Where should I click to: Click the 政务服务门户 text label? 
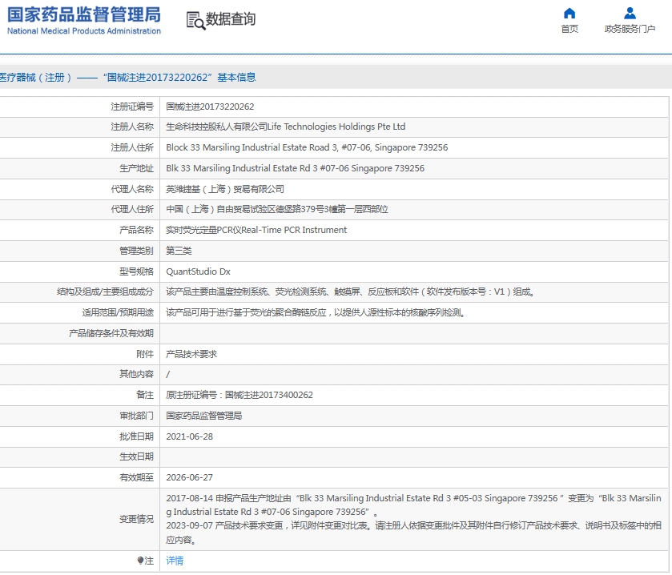tap(630, 29)
